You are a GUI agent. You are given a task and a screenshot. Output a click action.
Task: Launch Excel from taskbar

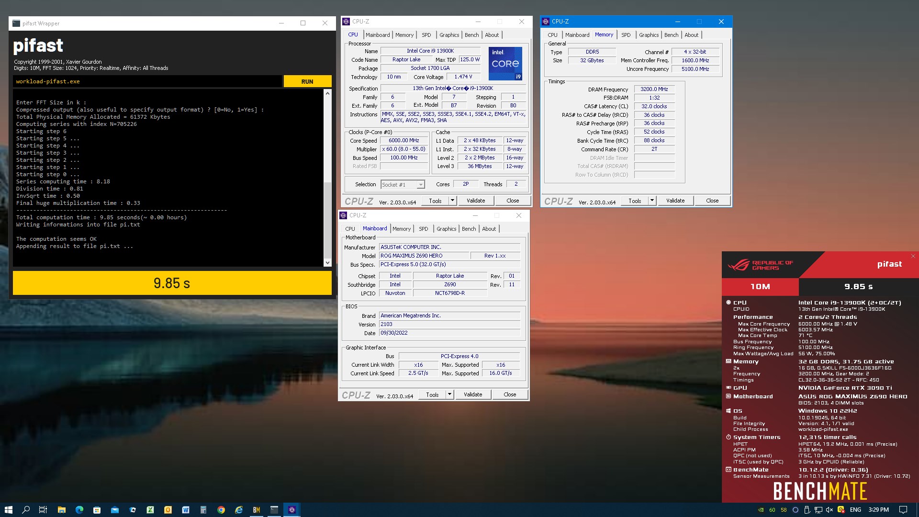[x=150, y=510]
